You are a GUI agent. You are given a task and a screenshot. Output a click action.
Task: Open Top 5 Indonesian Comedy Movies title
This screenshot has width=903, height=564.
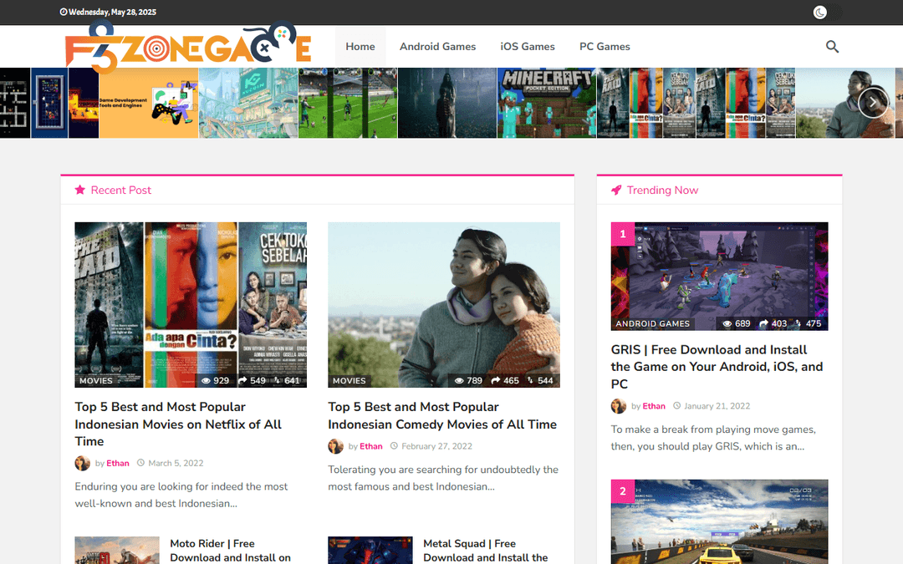tap(442, 415)
